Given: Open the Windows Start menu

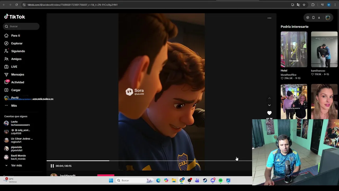Looking at the screenshot, I should coord(111,180).
